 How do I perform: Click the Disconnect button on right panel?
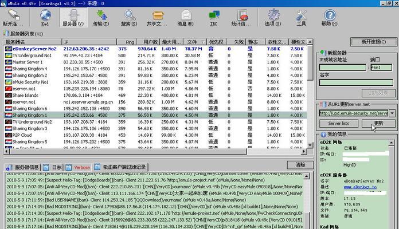pyautogui.click(x=374, y=42)
